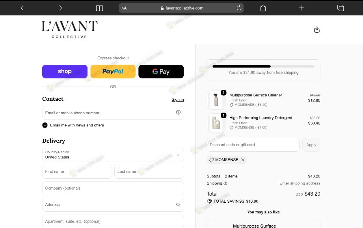The image size is (363, 228).
Task: Open a new tab with the plus icon
Action: (302, 8)
